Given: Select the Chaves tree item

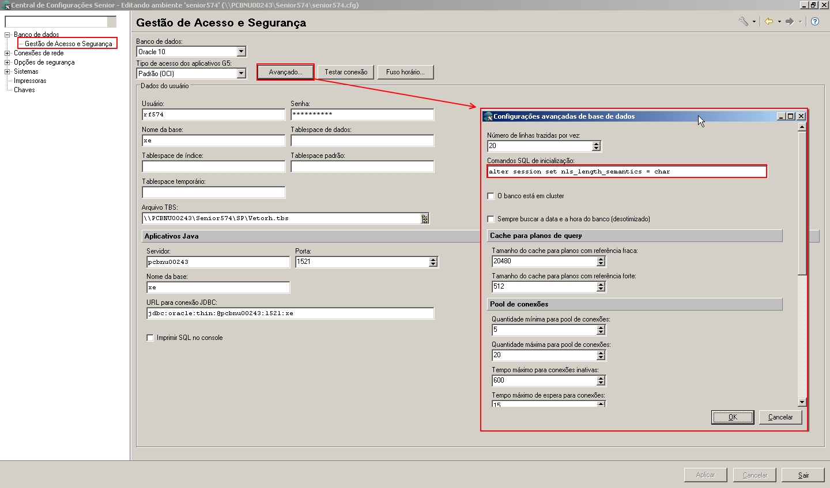Looking at the screenshot, I should click(24, 90).
